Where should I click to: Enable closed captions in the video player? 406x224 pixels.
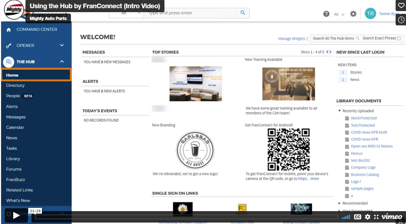click(x=357, y=217)
